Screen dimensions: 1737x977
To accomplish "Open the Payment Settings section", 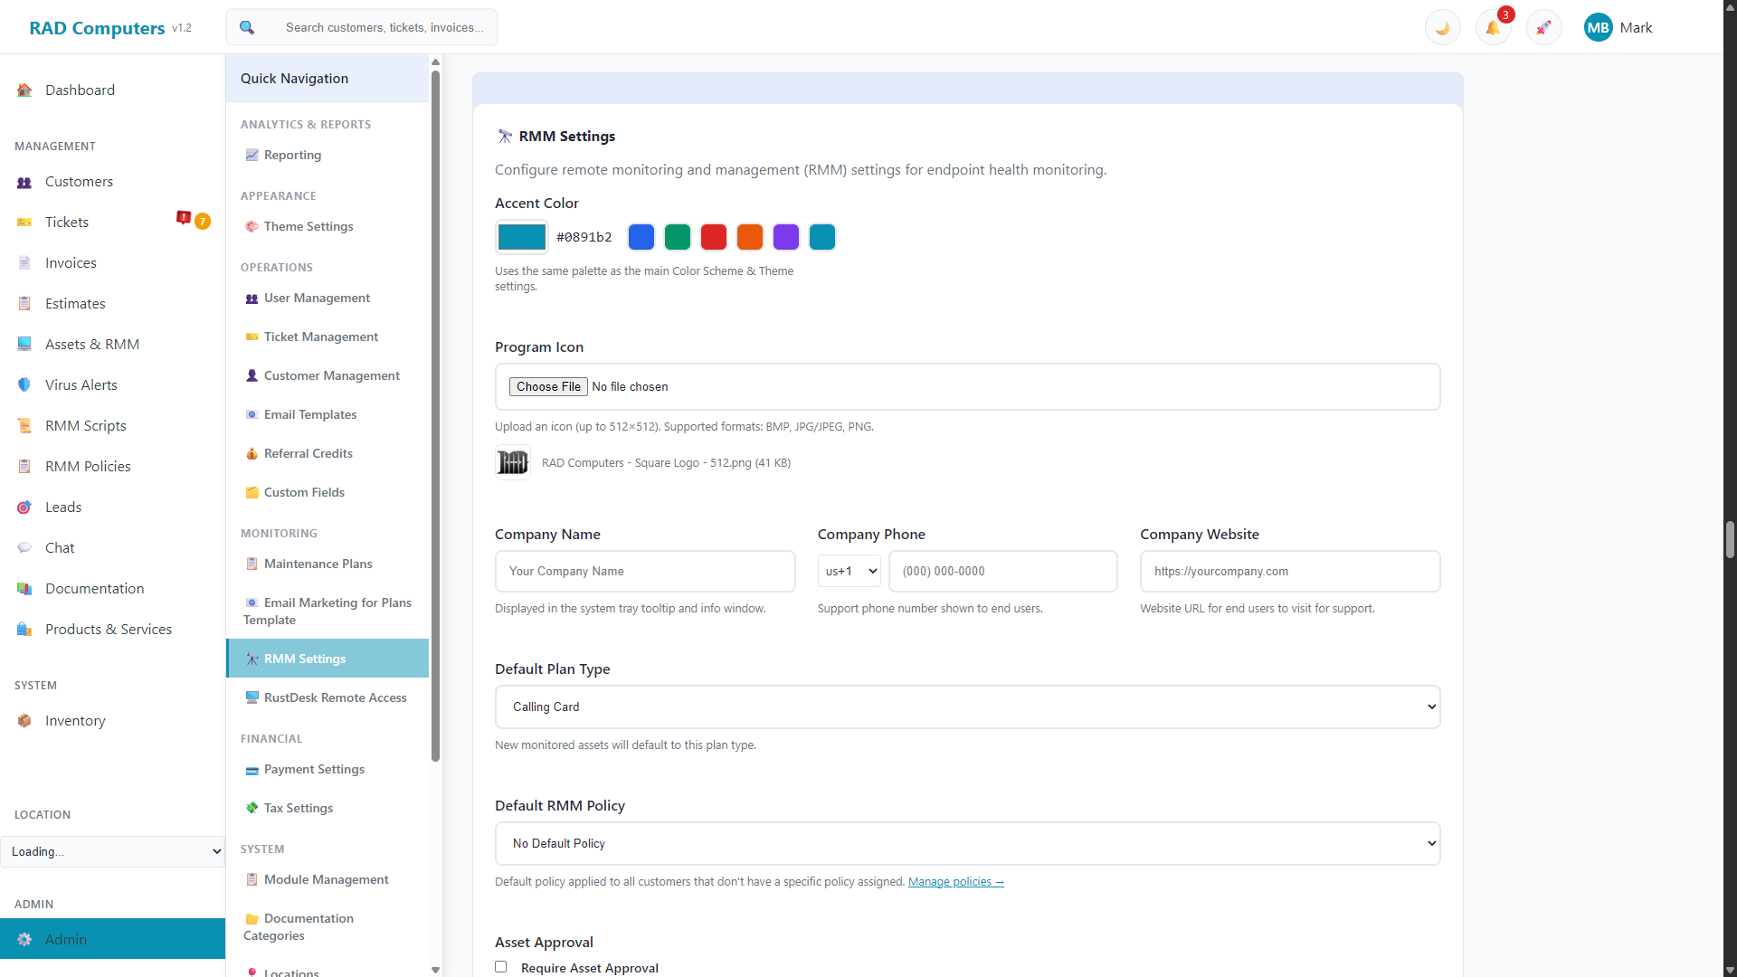I will pyautogui.click(x=314, y=769).
